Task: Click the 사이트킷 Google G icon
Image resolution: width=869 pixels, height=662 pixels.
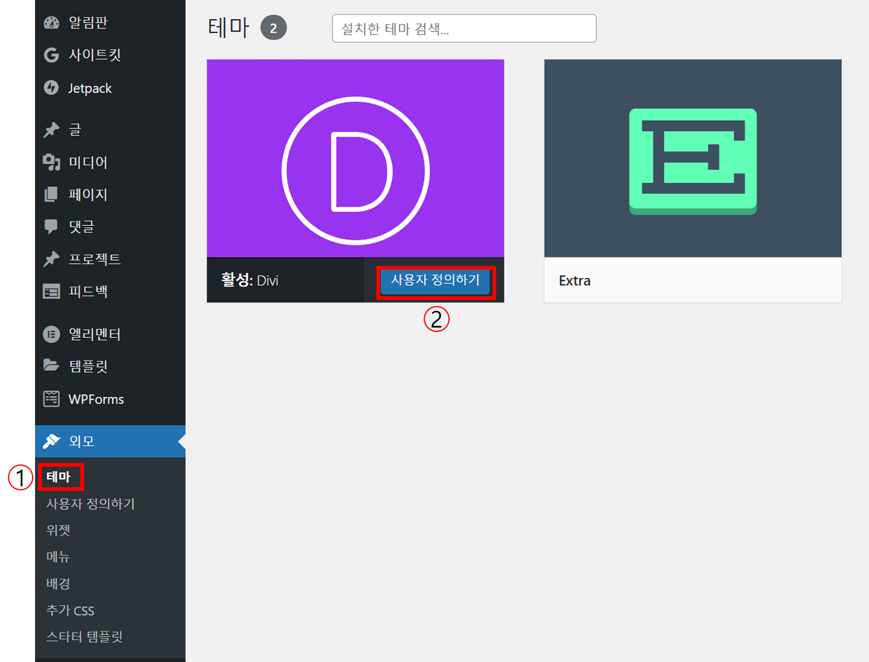Action: click(x=51, y=55)
